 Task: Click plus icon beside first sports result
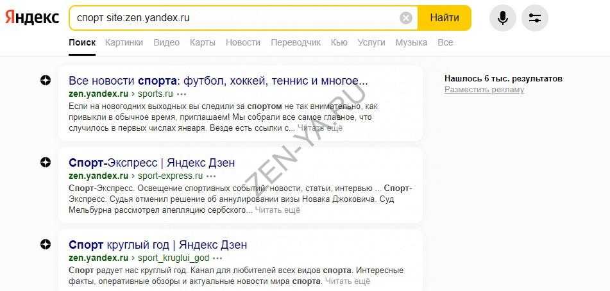(x=46, y=80)
